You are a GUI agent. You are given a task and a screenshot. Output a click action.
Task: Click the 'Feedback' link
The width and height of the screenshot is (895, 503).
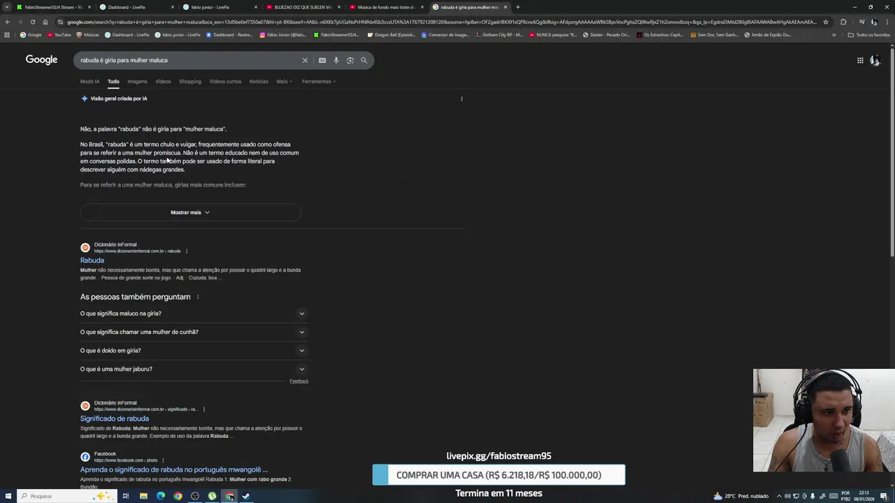click(x=299, y=381)
